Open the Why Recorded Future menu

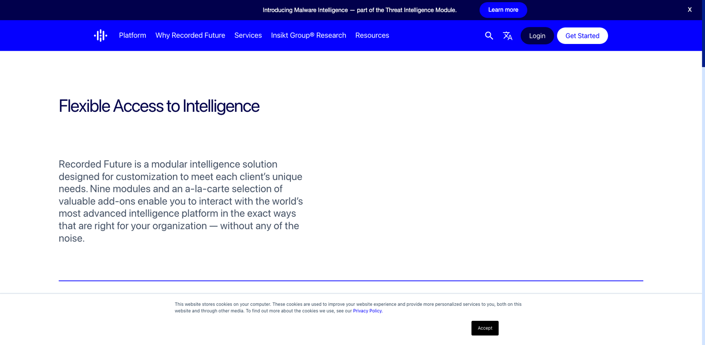coord(190,35)
